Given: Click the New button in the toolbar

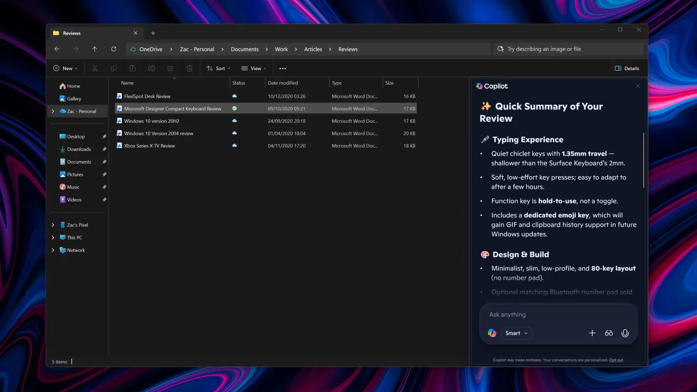Looking at the screenshot, I should [x=66, y=68].
